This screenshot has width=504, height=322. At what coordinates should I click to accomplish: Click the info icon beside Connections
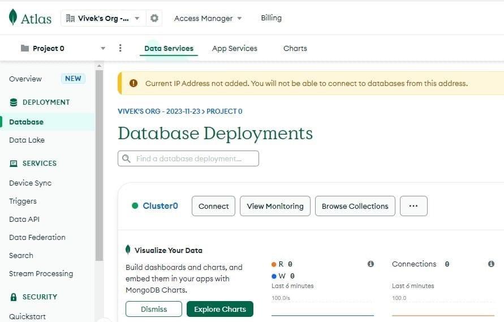[491, 264]
